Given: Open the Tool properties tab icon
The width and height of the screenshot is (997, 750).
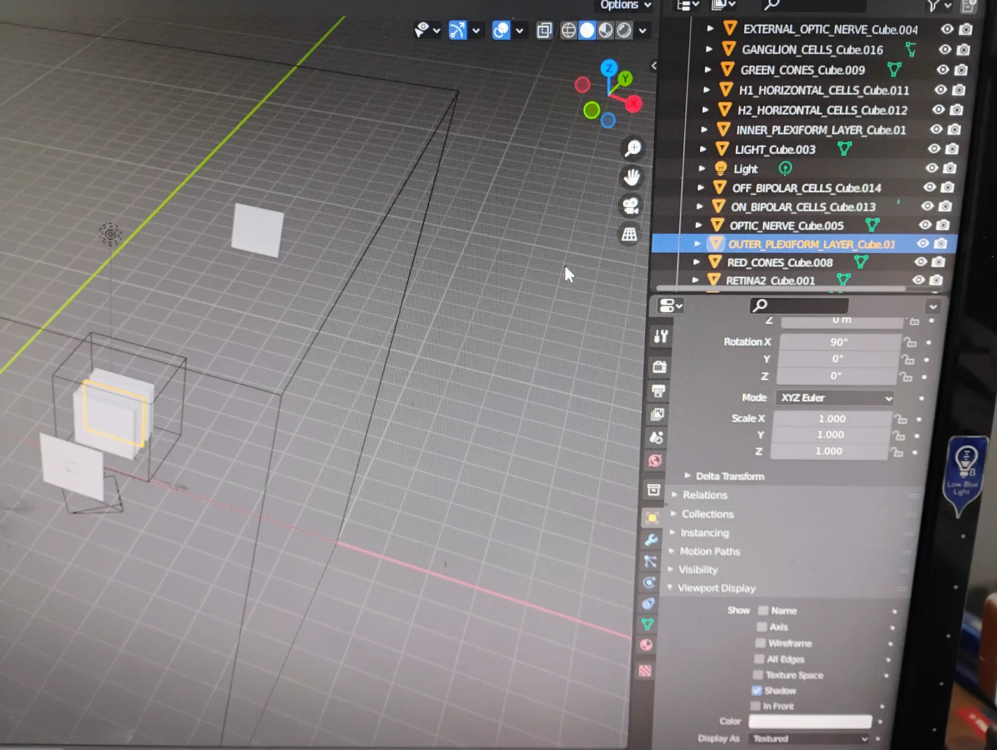Looking at the screenshot, I should 661,336.
